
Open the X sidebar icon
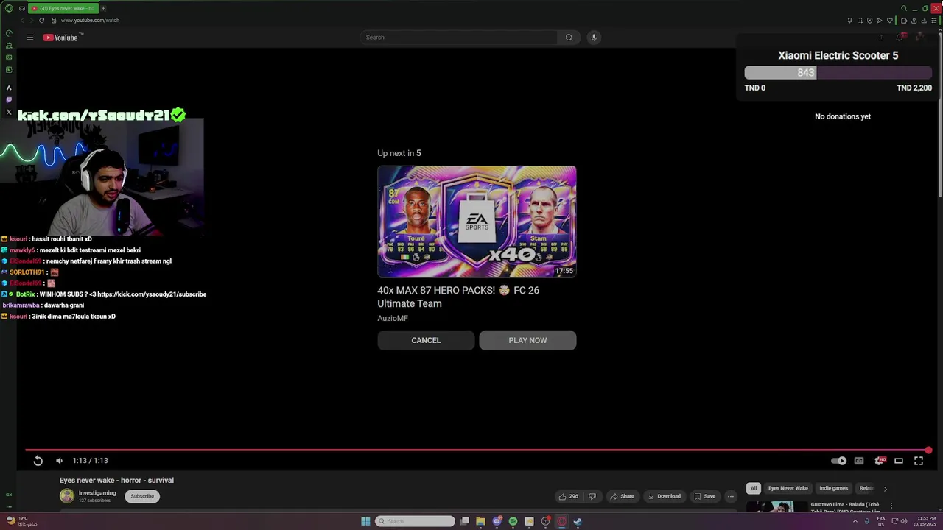tap(9, 113)
